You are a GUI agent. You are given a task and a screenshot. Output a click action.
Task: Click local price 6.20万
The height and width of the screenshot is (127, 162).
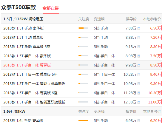155,121
